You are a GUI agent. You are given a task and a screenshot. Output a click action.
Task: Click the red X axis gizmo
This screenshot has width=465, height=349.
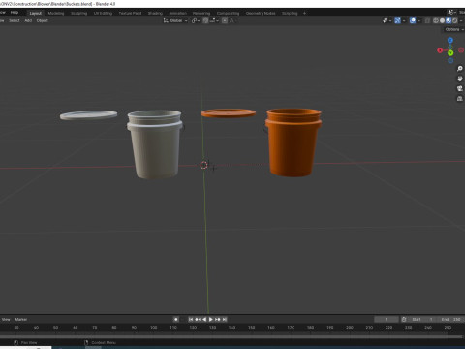pos(440,50)
